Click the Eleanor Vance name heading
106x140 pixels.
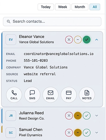pos(32,37)
